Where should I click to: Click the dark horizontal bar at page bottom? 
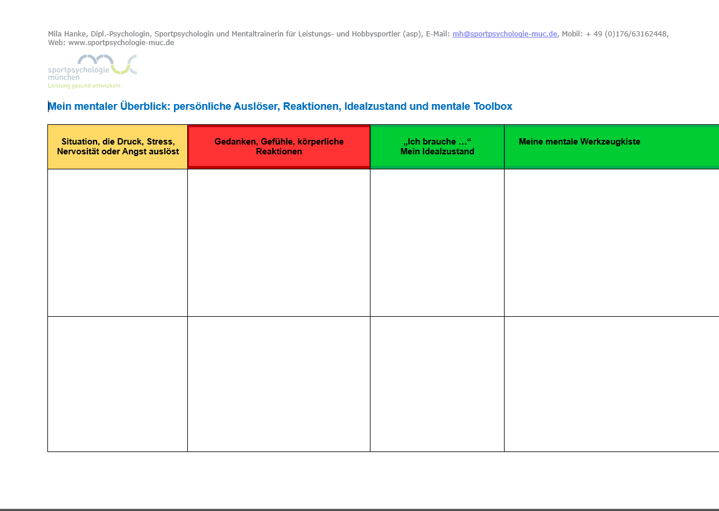click(360, 509)
